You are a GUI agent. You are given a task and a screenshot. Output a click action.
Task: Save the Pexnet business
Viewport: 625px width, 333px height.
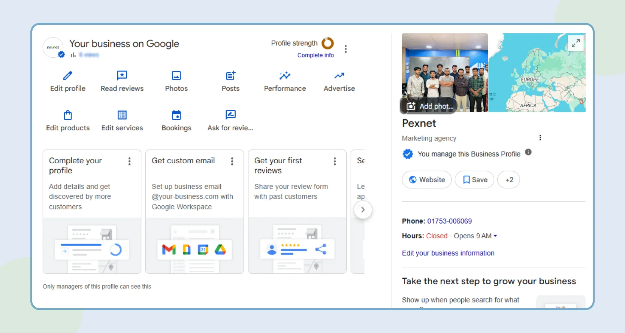475,180
